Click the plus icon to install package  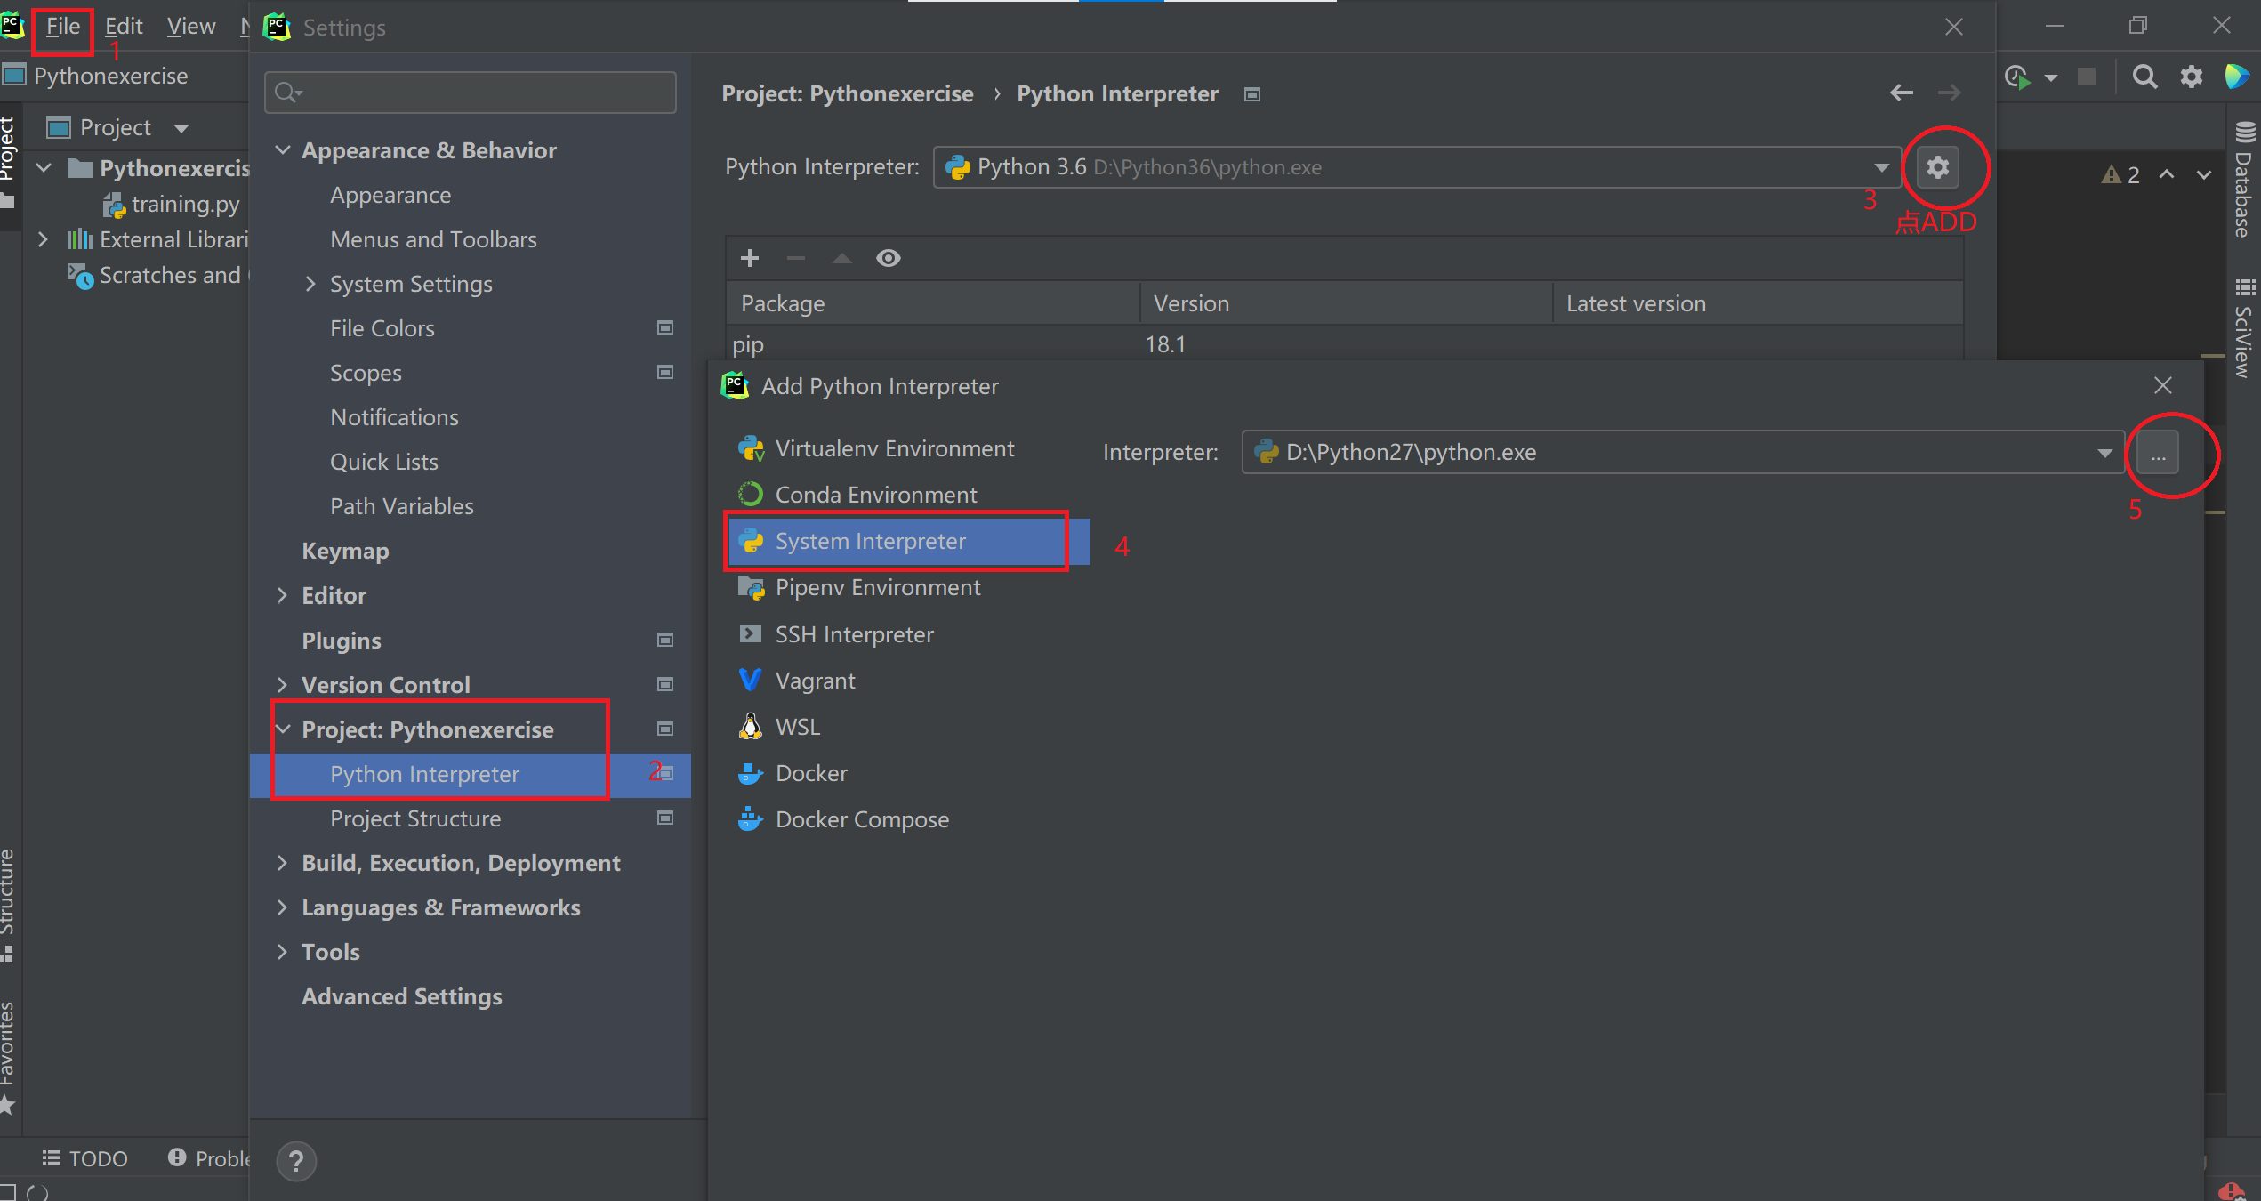coord(750,258)
